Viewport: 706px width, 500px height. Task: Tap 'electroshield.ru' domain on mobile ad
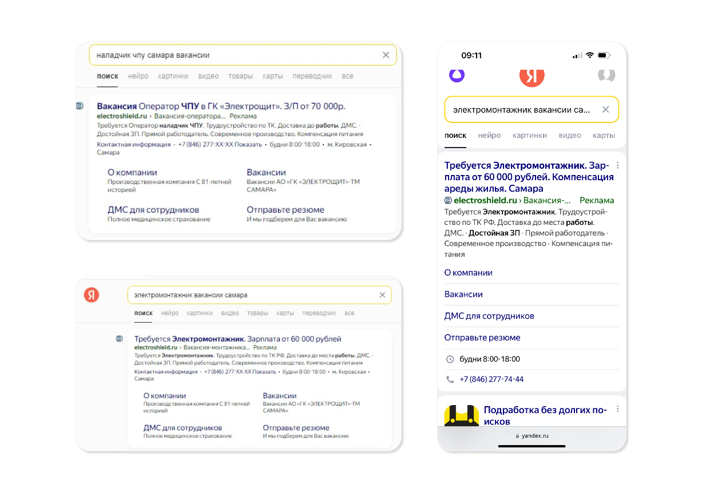tap(485, 200)
